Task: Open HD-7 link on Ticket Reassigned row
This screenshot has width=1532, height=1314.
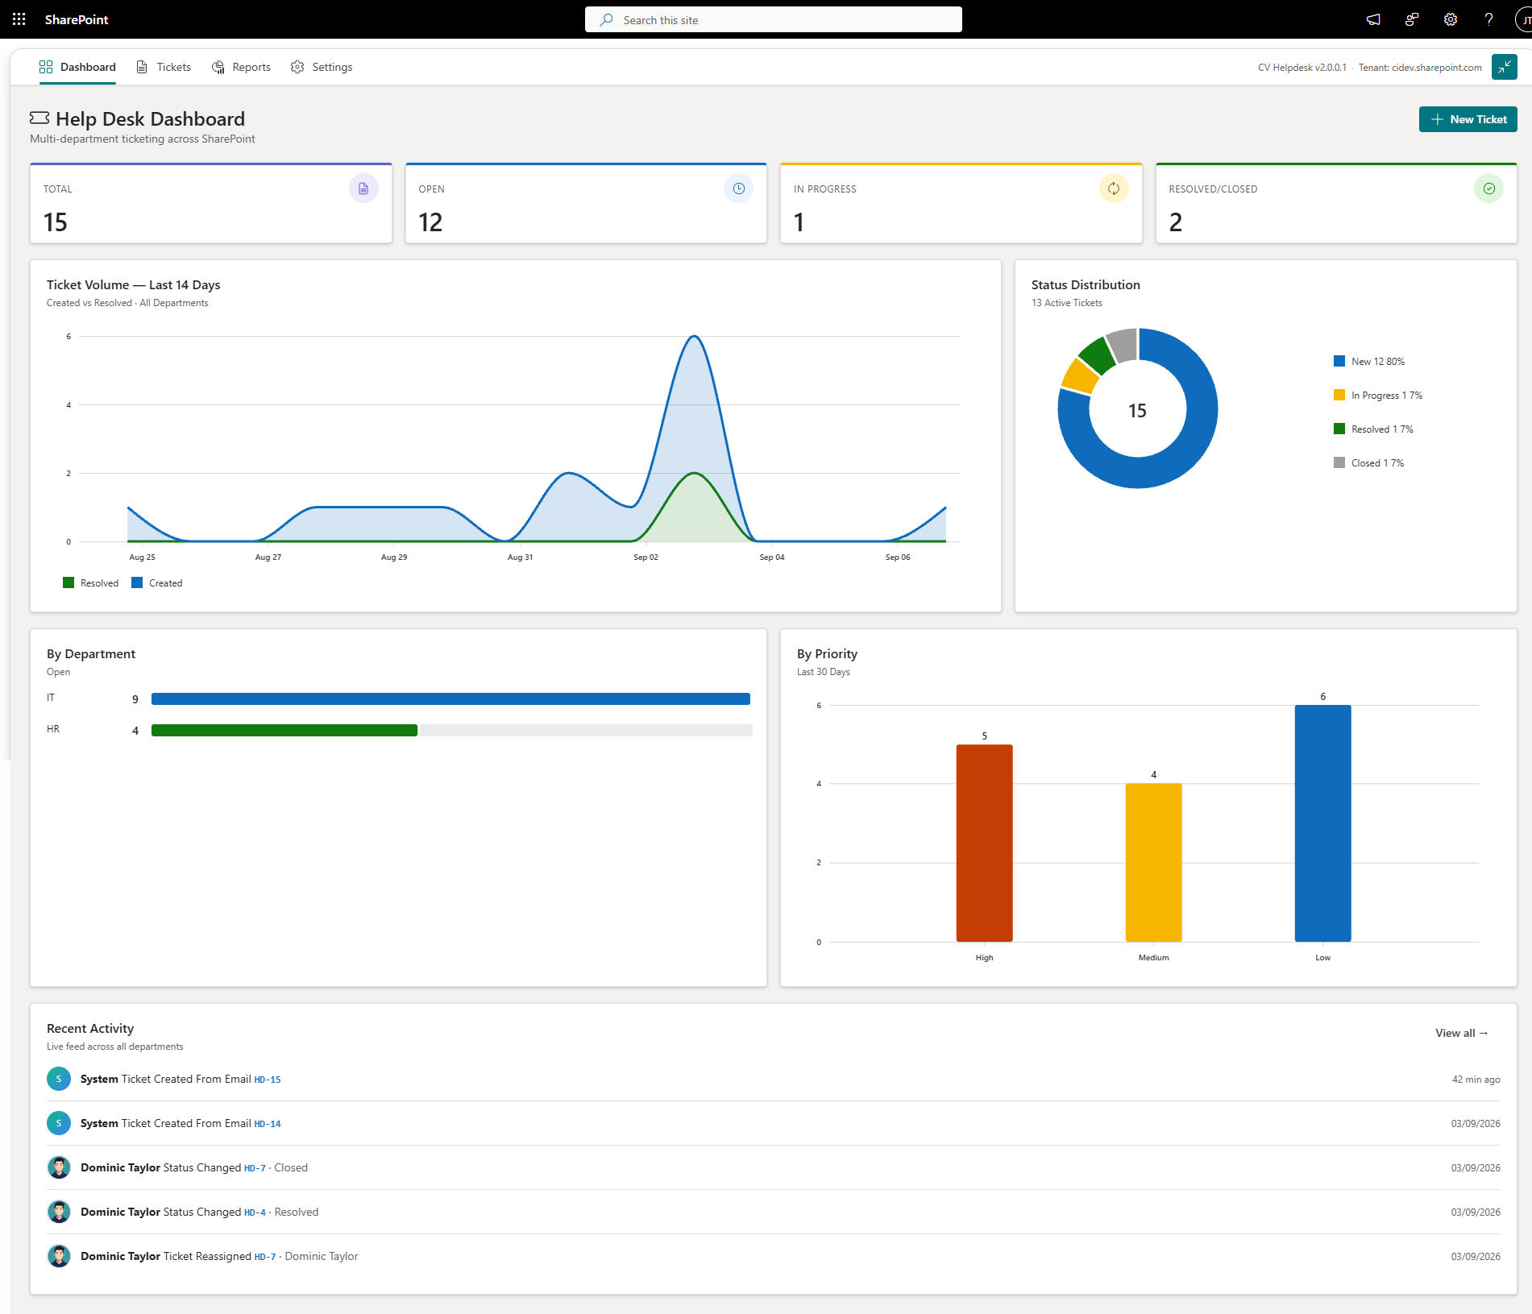Action: point(265,1257)
